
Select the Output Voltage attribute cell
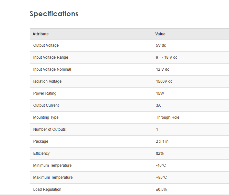(46, 45)
